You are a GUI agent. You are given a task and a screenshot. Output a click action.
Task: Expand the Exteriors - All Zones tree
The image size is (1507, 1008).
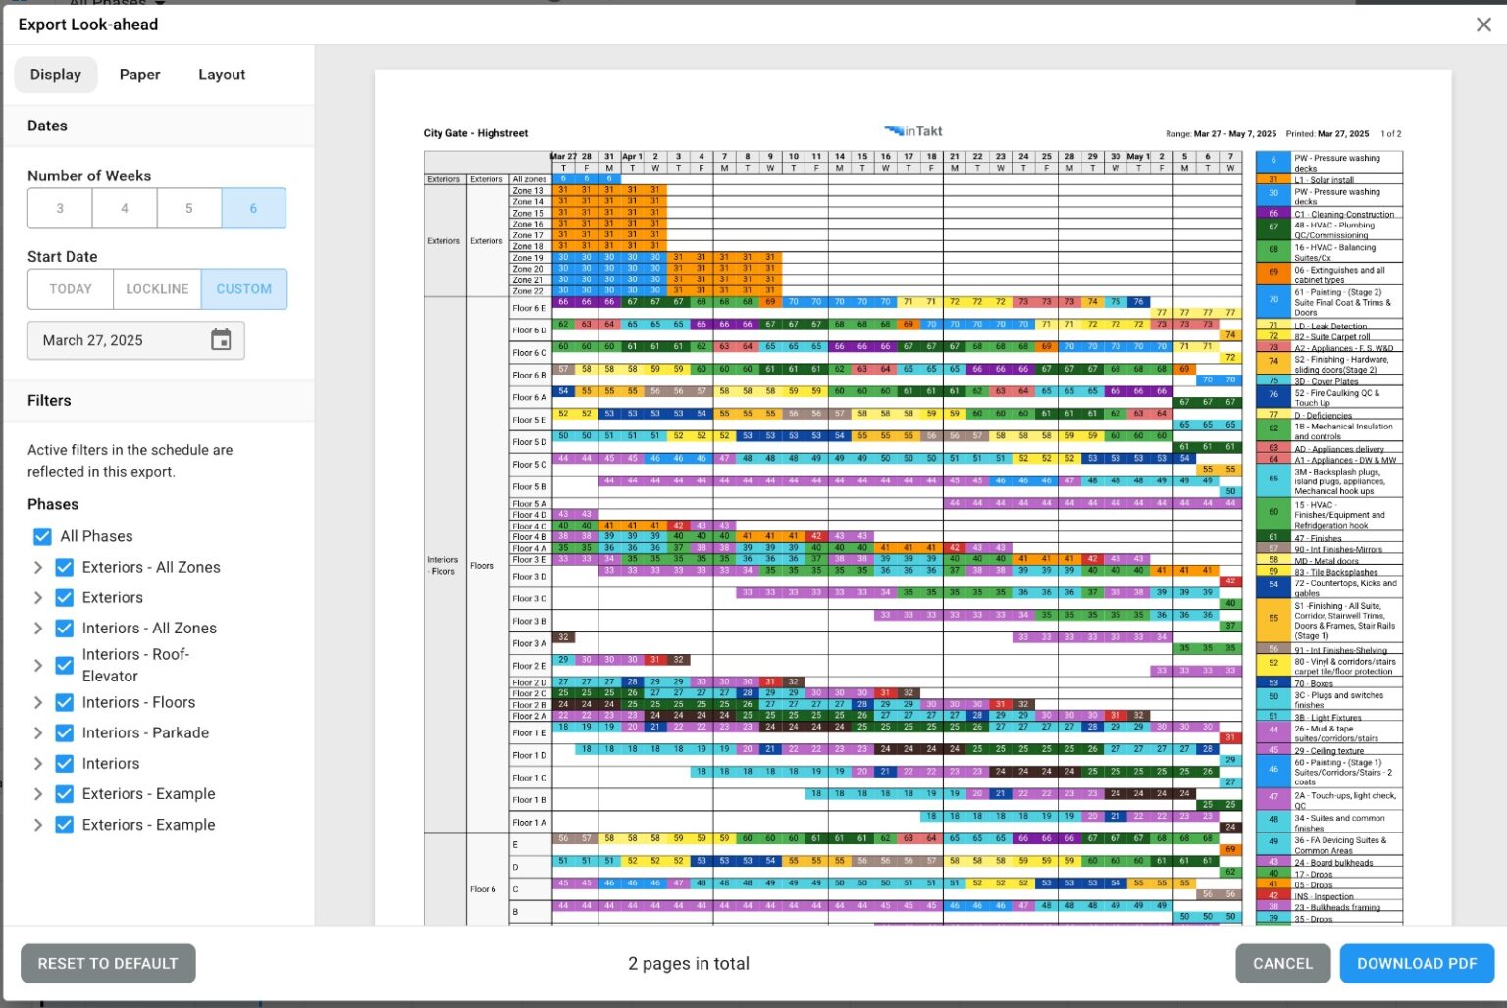38,567
